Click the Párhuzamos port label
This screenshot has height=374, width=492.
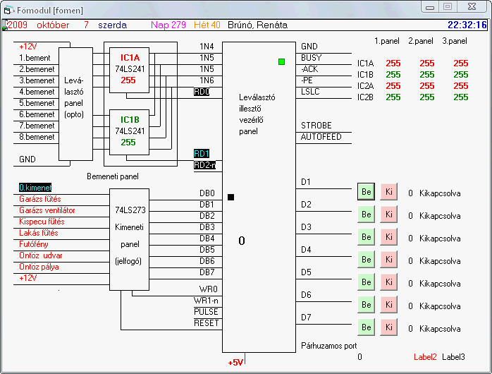pos(329,346)
